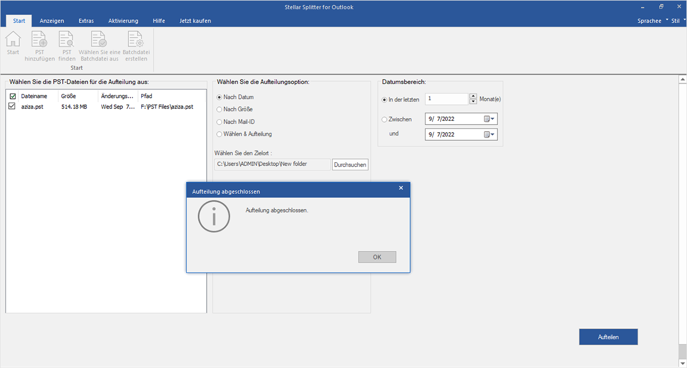Close the Aufteilung abgeschlossen dialog with X
Viewport: 687px width, 368px height.
click(401, 188)
